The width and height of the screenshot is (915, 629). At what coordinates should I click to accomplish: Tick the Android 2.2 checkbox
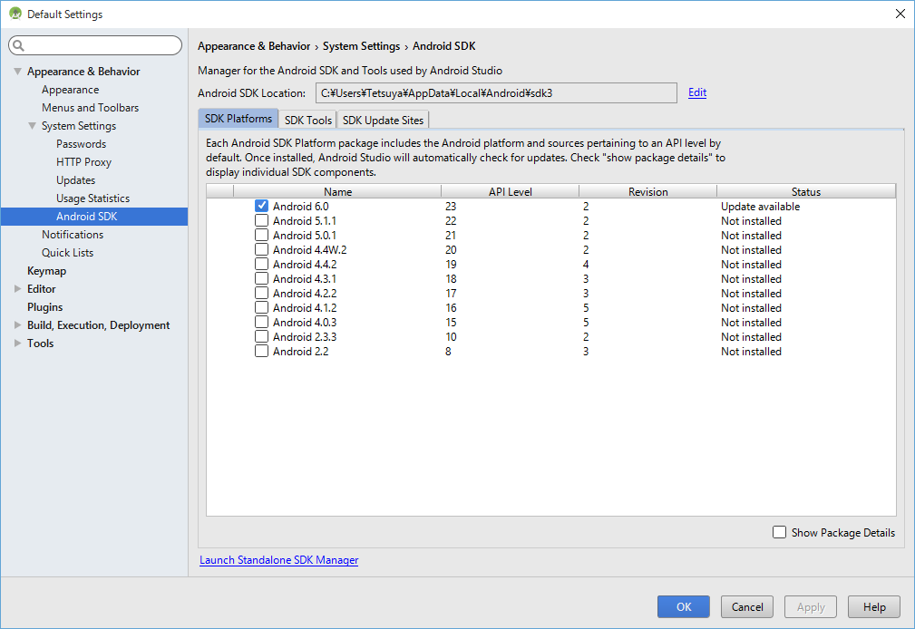261,352
